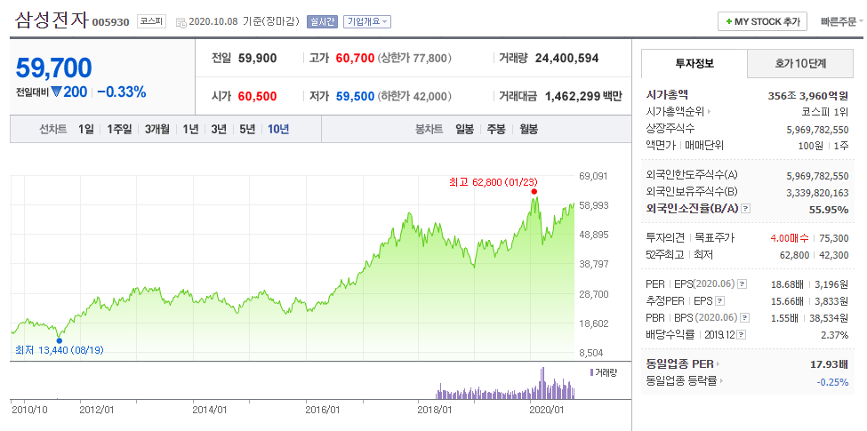867x431 pixels.
Task: Click the 거래량 value 24,400,594
Action: [x=566, y=58]
